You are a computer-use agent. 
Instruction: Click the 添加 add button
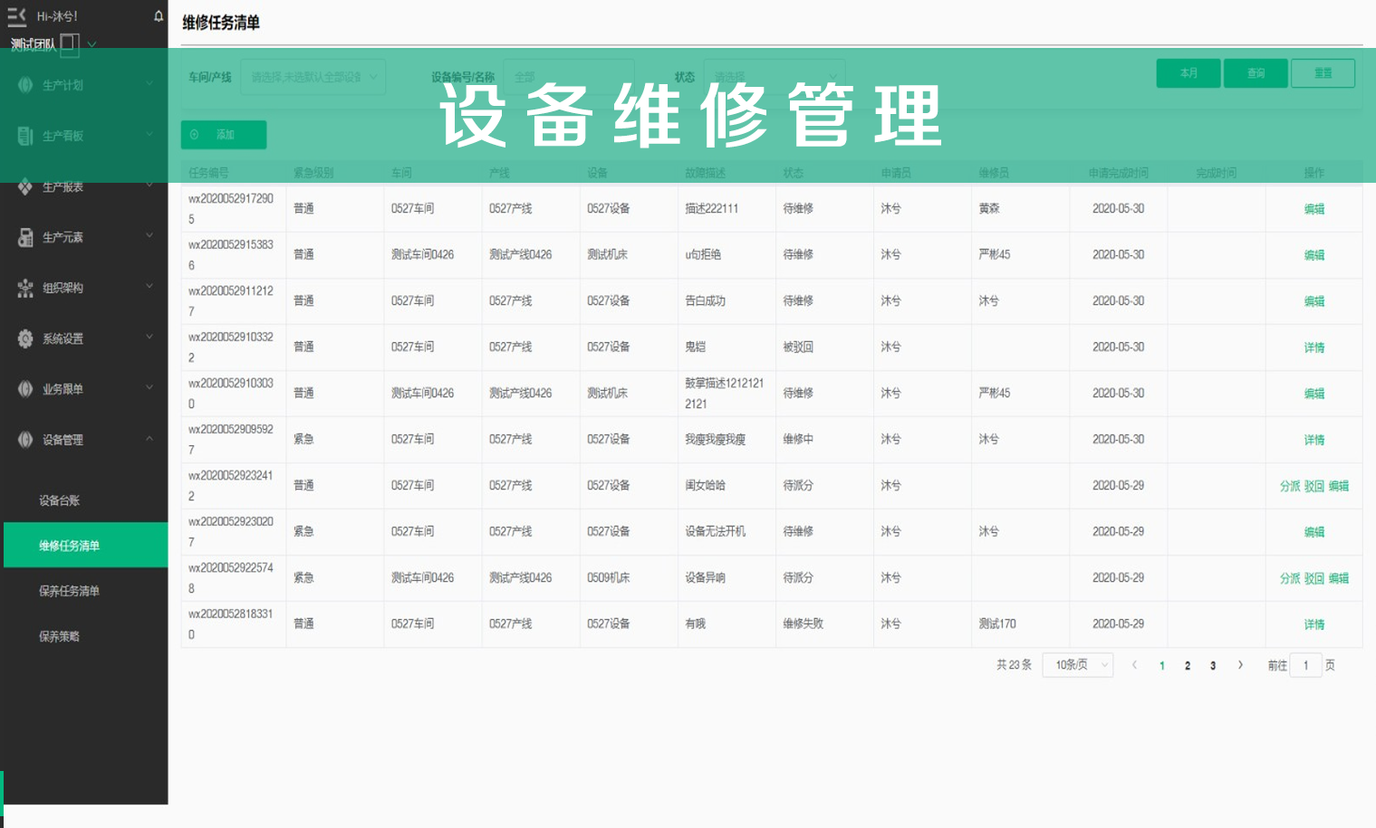coord(223,135)
